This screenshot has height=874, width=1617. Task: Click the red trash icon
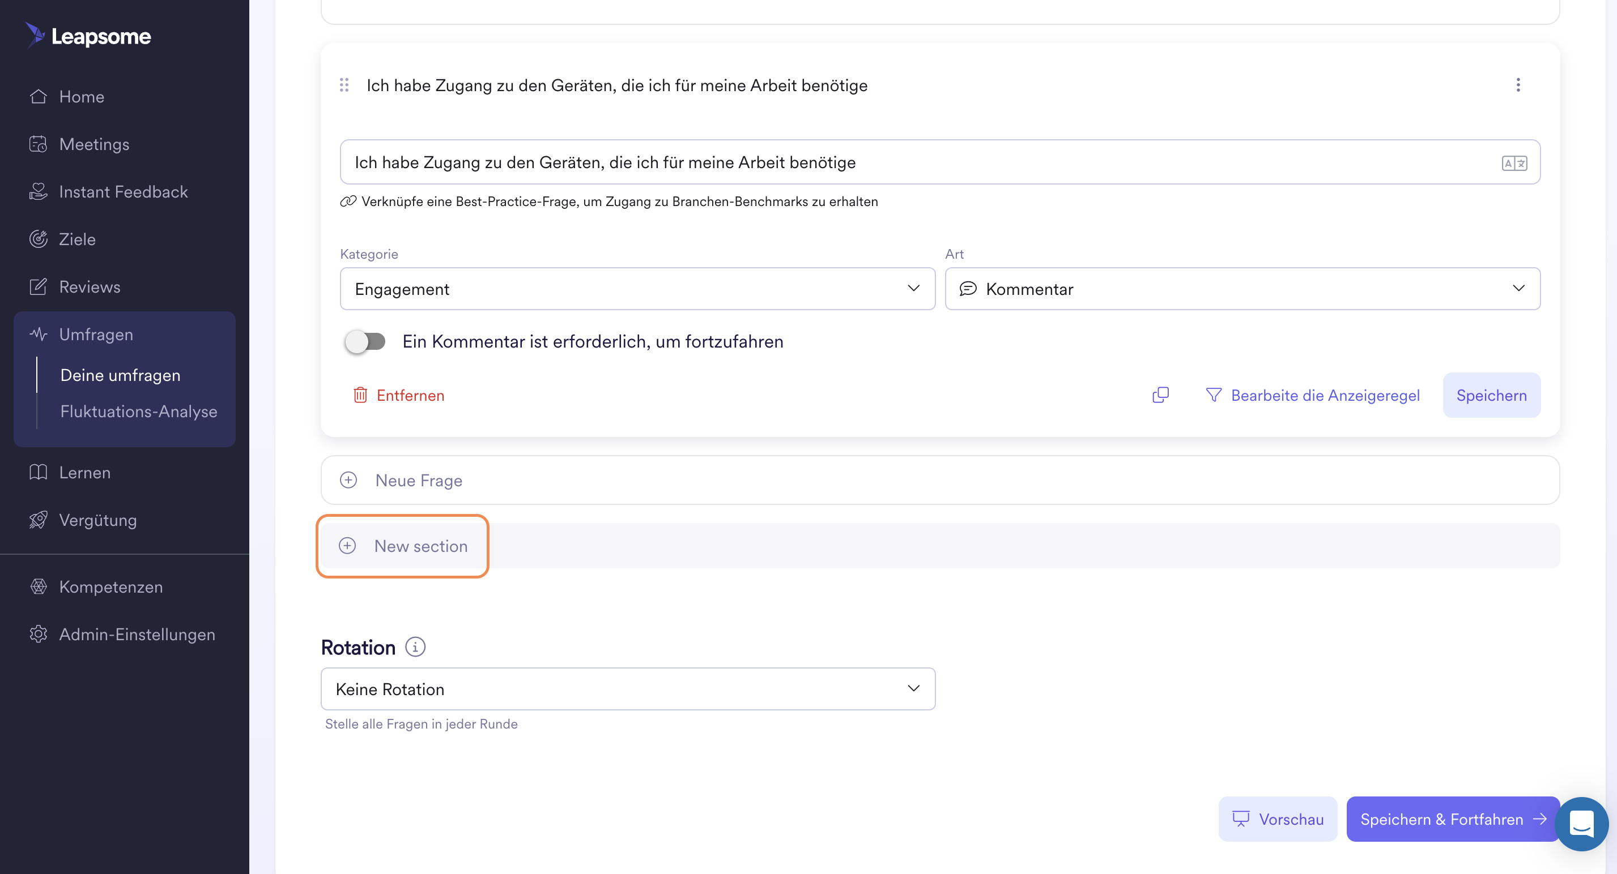[x=360, y=395]
